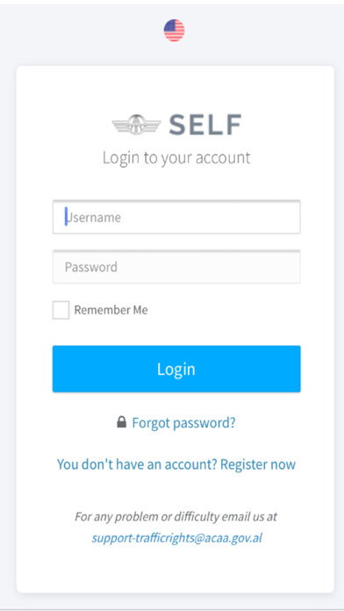Click the lock icon beside Forgot password
Viewport: 344px width, 611px height.
pyautogui.click(x=122, y=422)
